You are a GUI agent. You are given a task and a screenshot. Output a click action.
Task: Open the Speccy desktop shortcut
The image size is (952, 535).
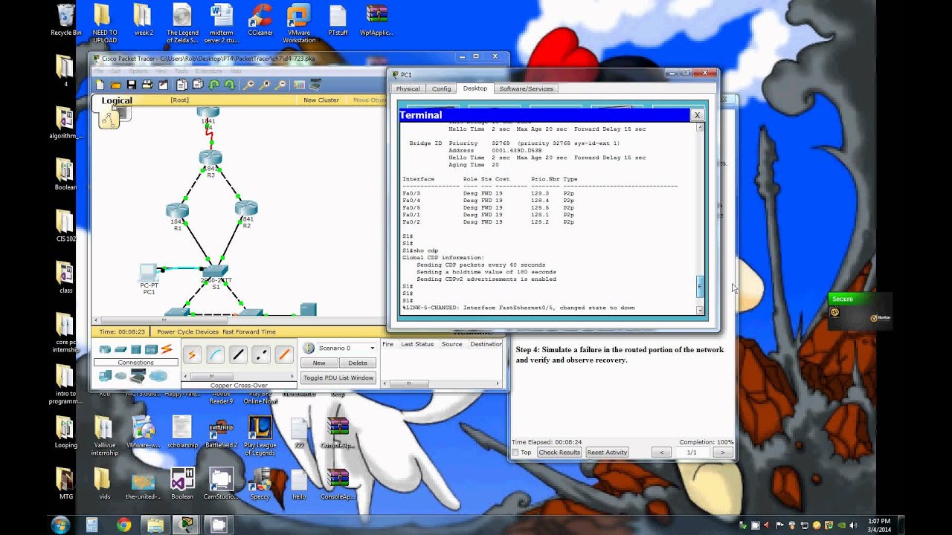pyautogui.click(x=260, y=484)
